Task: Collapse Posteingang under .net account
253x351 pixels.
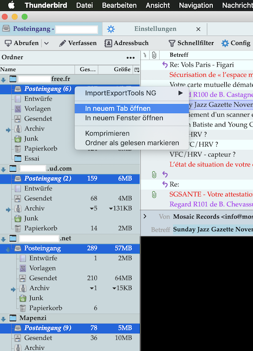Action: click(8, 249)
